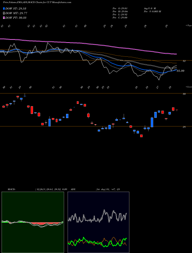Click inside the dark blue ADX indicator panel
Viewport: 192px width, 253px height.
coord(98,222)
